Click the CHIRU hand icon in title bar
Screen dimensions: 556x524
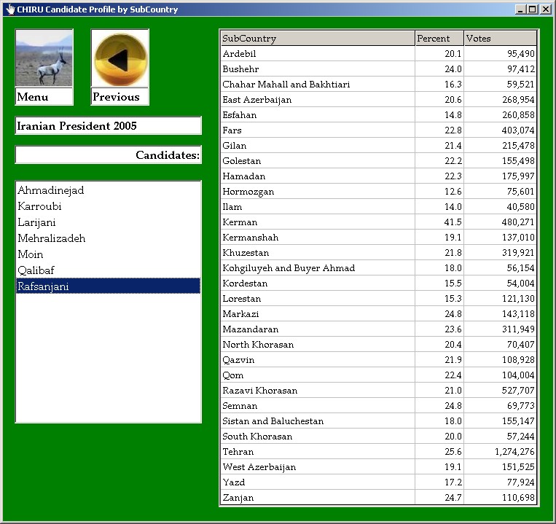[9, 9]
